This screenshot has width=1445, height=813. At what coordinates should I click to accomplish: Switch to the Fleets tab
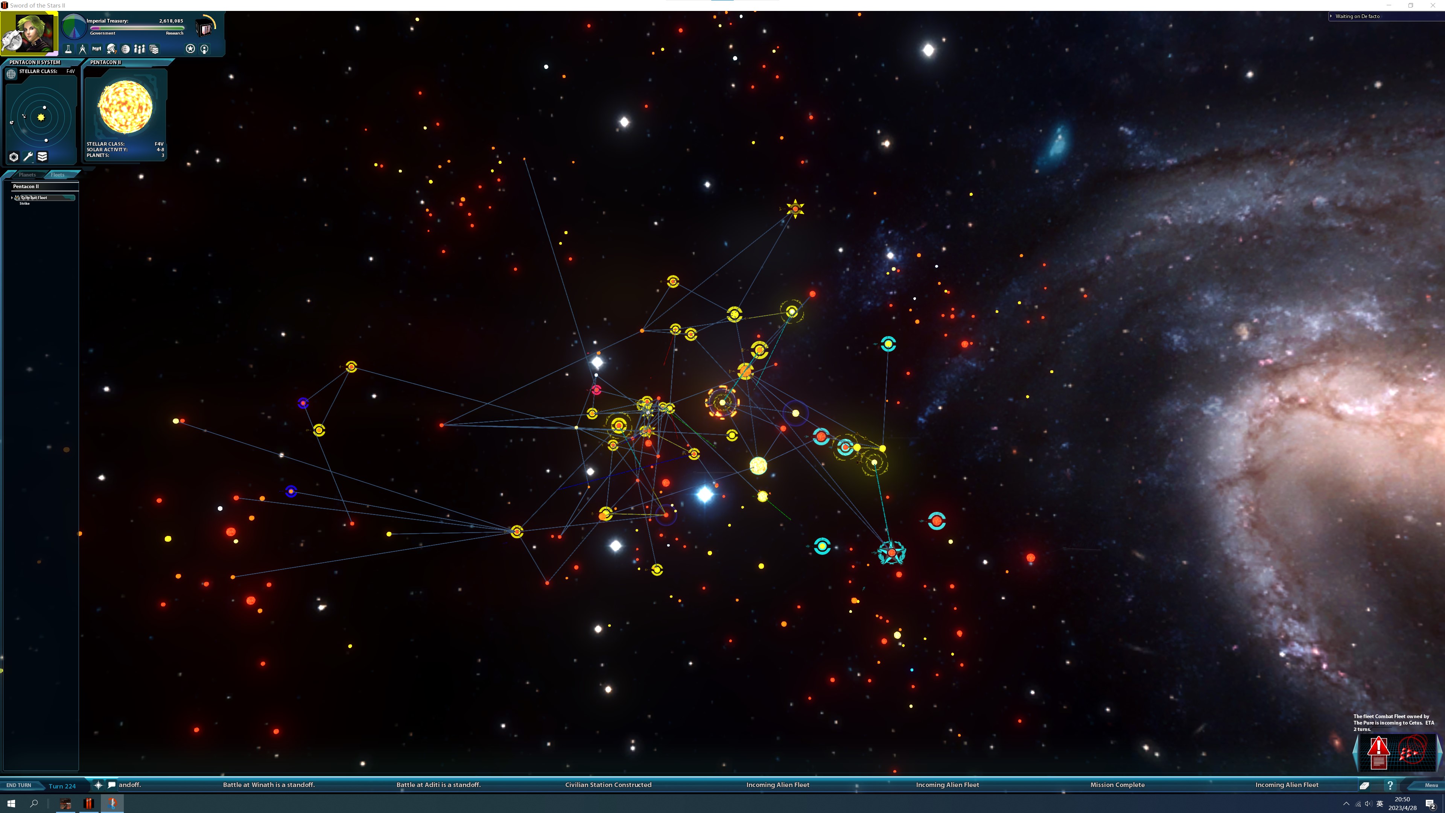coord(58,175)
